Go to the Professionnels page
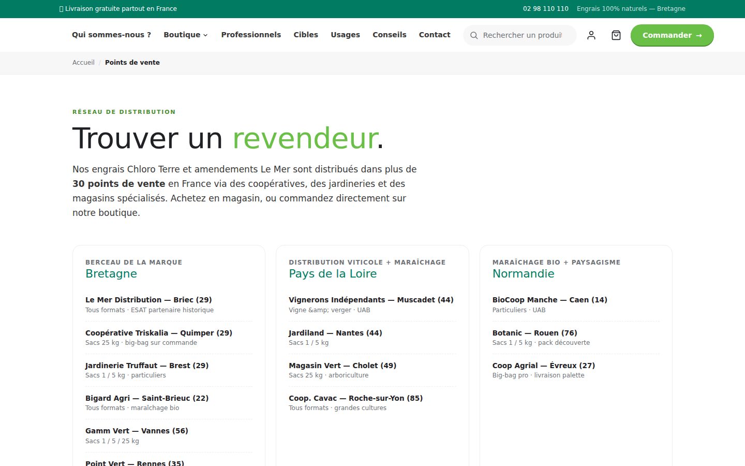This screenshot has height=466, width=745. point(251,35)
